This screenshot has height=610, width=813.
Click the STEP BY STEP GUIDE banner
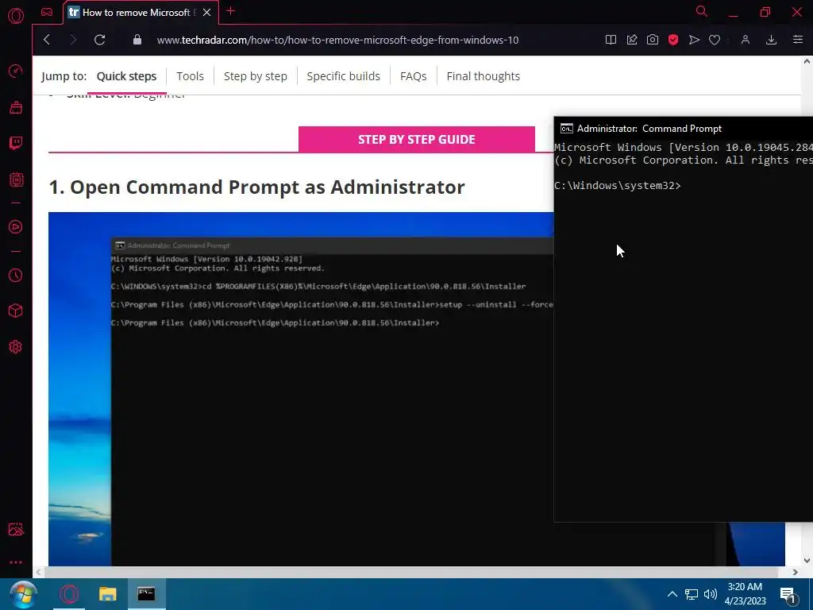point(416,139)
